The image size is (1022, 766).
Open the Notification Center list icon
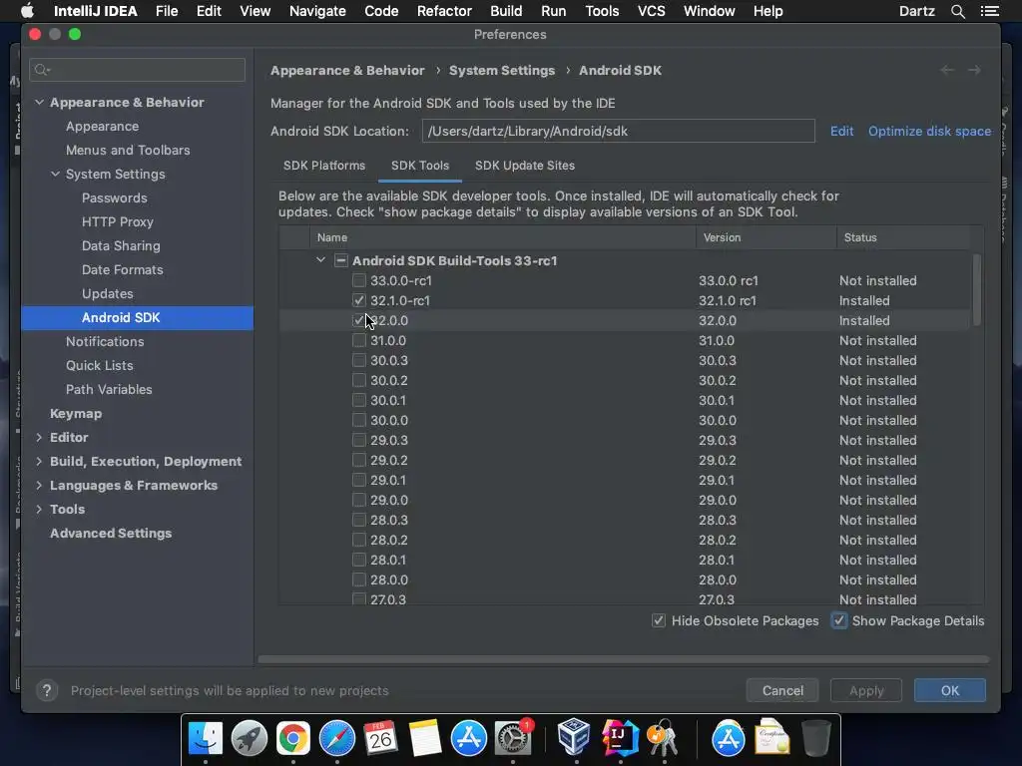coord(989,11)
